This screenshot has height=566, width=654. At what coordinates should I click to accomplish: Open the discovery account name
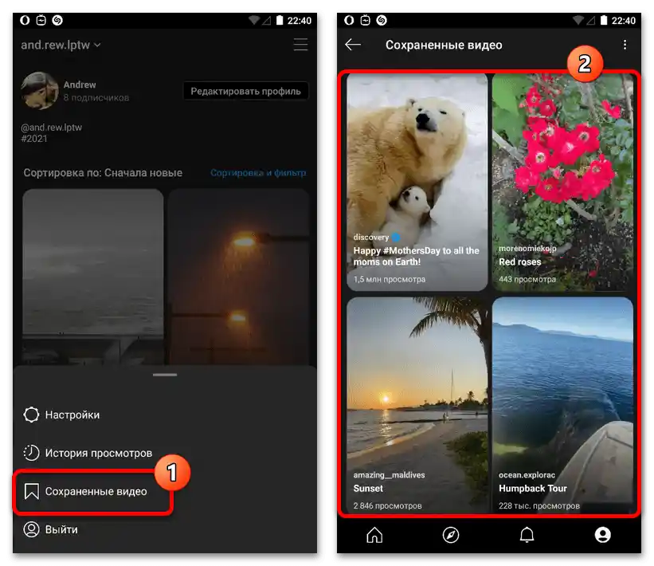[371, 237]
